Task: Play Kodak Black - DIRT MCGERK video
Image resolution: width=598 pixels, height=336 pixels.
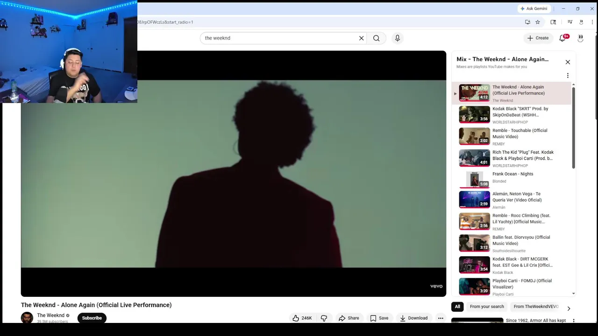Action: pos(512,265)
